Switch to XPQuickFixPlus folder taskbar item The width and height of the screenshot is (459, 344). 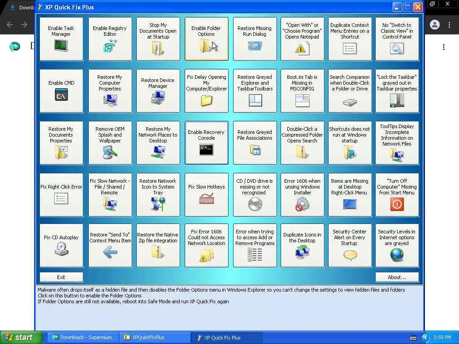pyautogui.click(x=154, y=337)
